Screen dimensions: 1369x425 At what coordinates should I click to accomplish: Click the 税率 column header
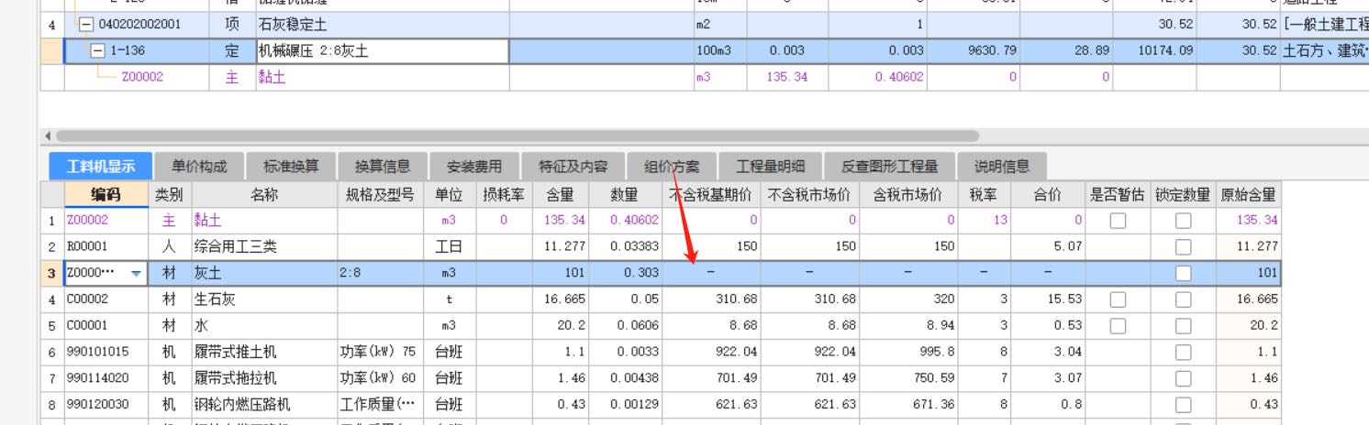pos(984,194)
